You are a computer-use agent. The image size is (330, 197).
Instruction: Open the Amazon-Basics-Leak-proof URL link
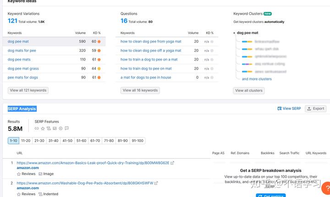[93, 163]
